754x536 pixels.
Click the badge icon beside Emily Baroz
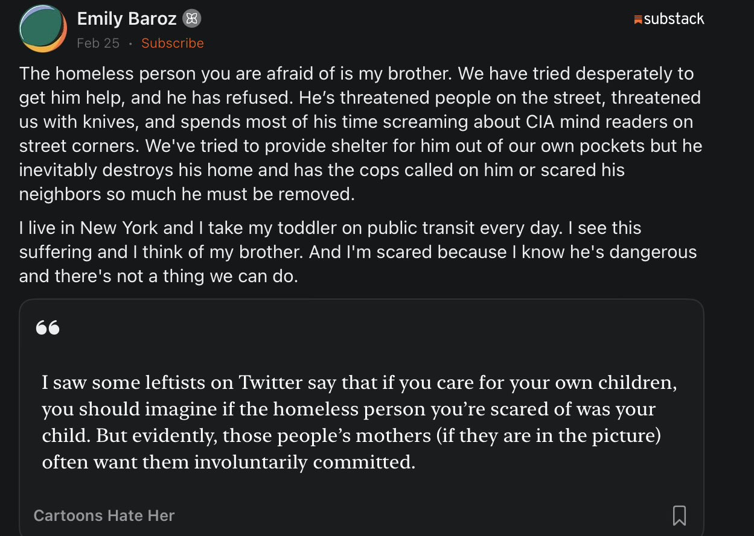tap(192, 19)
